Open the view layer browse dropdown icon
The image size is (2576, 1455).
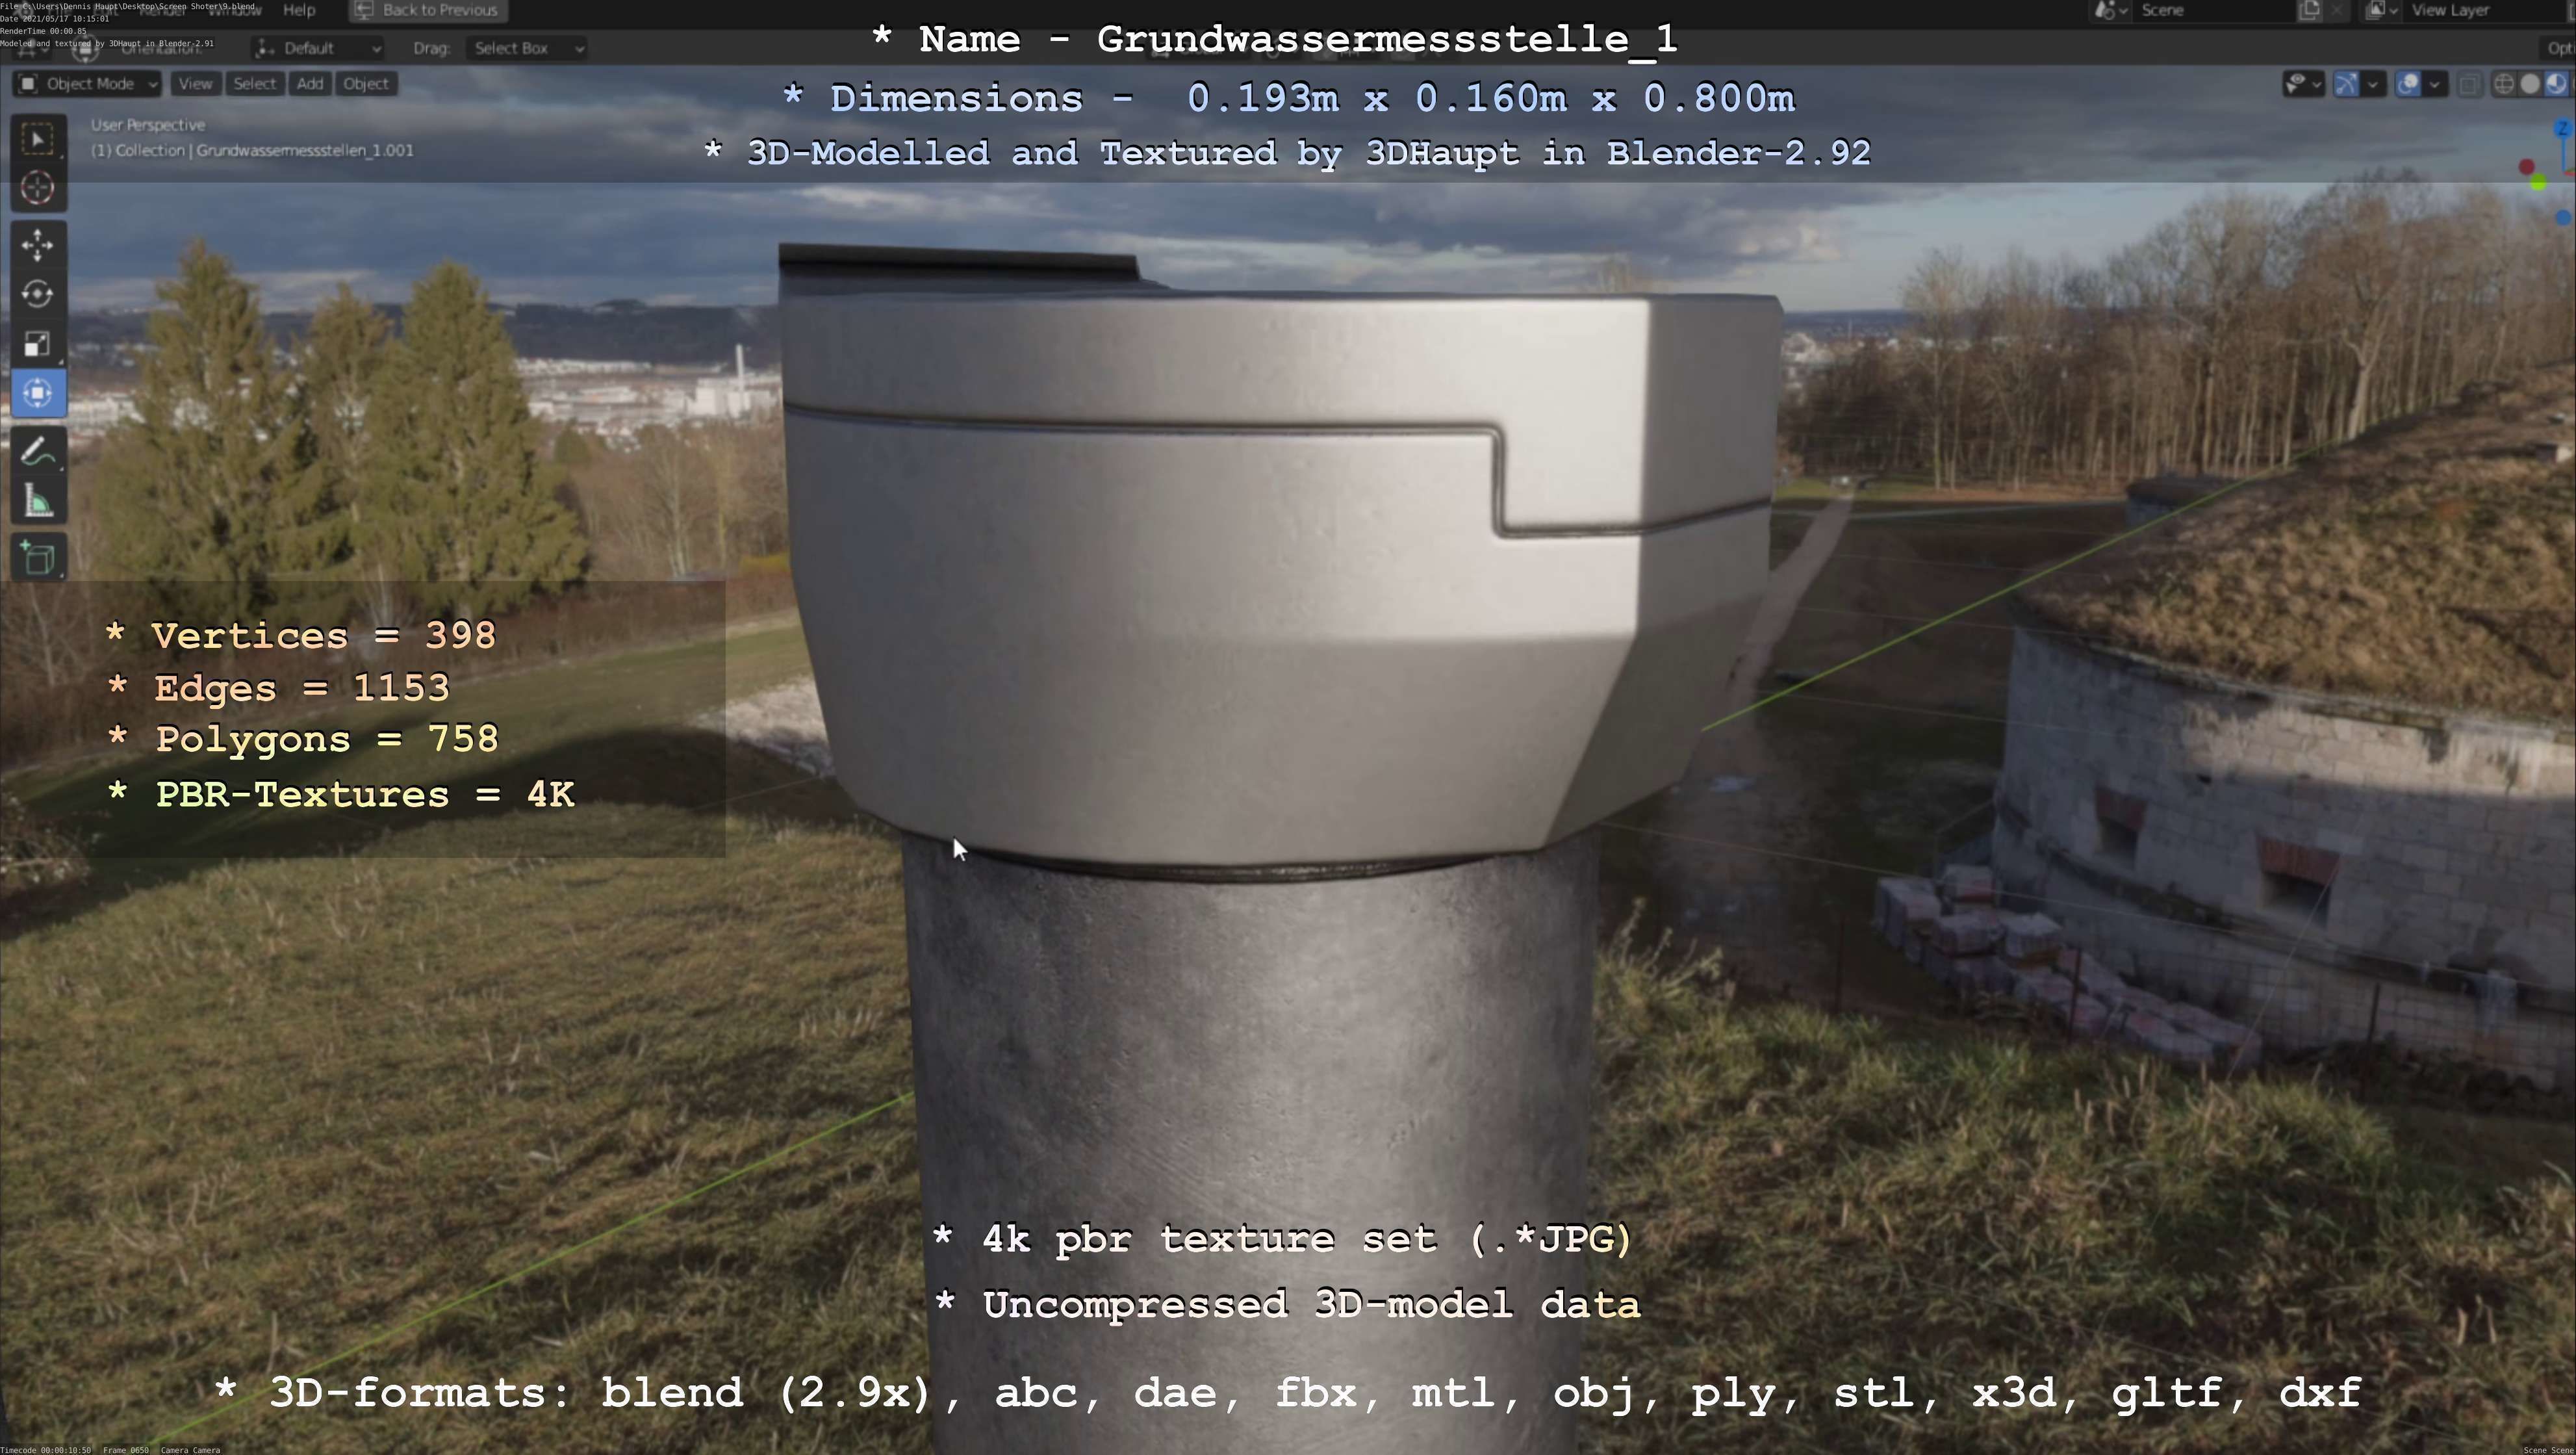click(x=2381, y=10)
